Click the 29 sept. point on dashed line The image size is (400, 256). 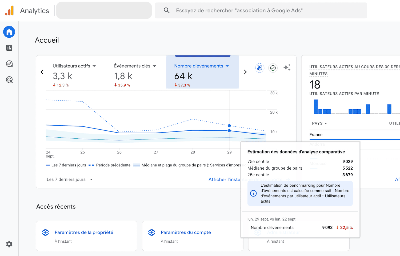tap(229, 126)
